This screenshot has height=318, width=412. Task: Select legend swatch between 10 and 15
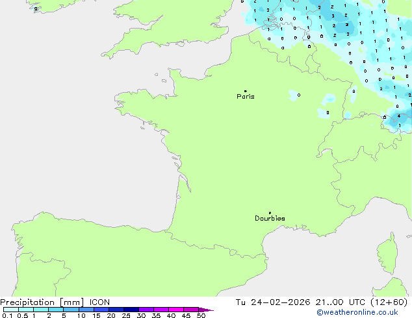(86, 310)
